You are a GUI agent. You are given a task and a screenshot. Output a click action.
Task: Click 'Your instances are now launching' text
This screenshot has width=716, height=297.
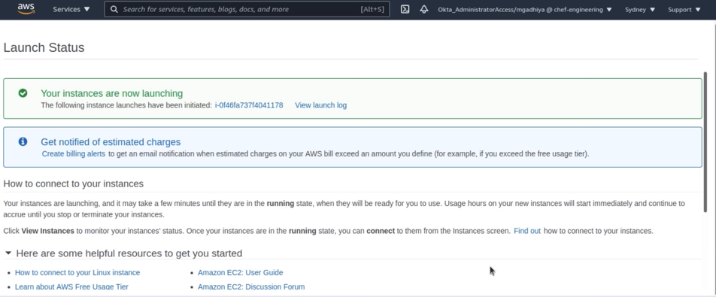click(x=112, y=93)
